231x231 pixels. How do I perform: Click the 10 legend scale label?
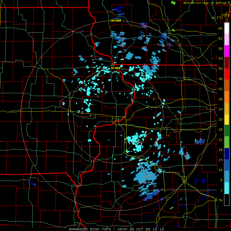point(220,170)
